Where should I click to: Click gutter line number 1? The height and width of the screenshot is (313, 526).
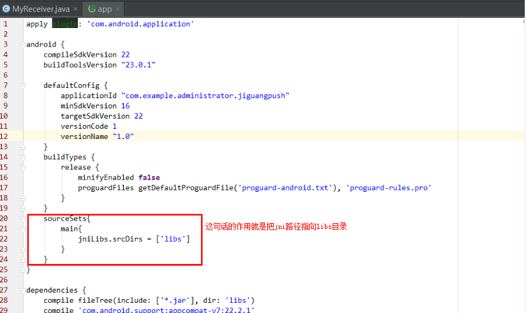tap(5, 24)
